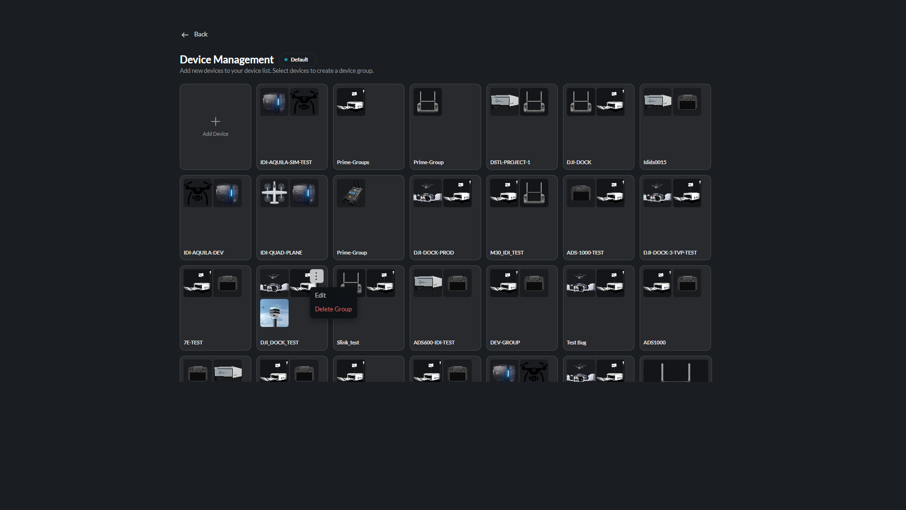The height and width of the screenshot is (510, 906).
Task: Click the remote controller icon in first Prime-Group card
Action: pyautogui.click(x=428, y=102)
